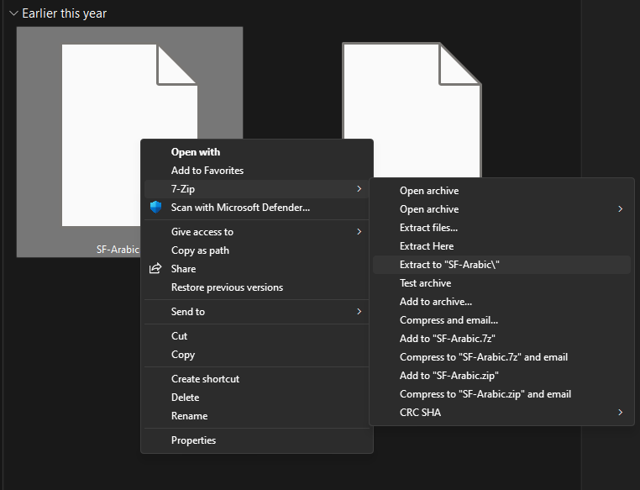640x490 pixels.
Task: Select 'Add to archive...'
Action: (x=501, y=302)
